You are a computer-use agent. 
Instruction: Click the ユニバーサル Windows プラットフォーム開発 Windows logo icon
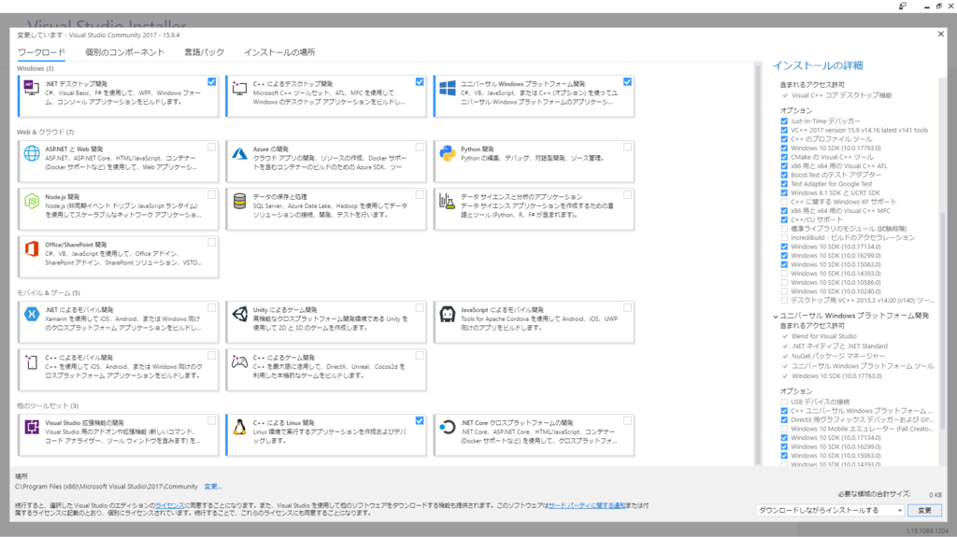click(x=448, y=88)
